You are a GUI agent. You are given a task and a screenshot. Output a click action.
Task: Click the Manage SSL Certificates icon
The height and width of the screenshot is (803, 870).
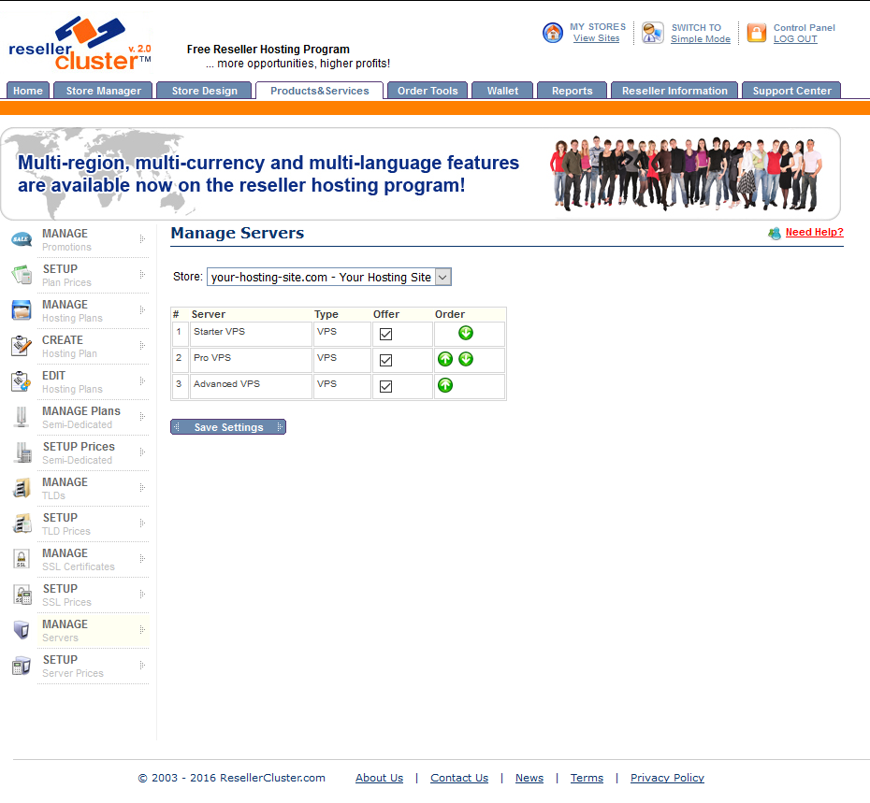coord(22,558)
